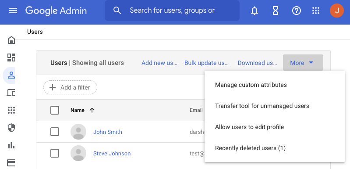Collapse the More dropdown
The image size is (350, 169).
(303, 63)
